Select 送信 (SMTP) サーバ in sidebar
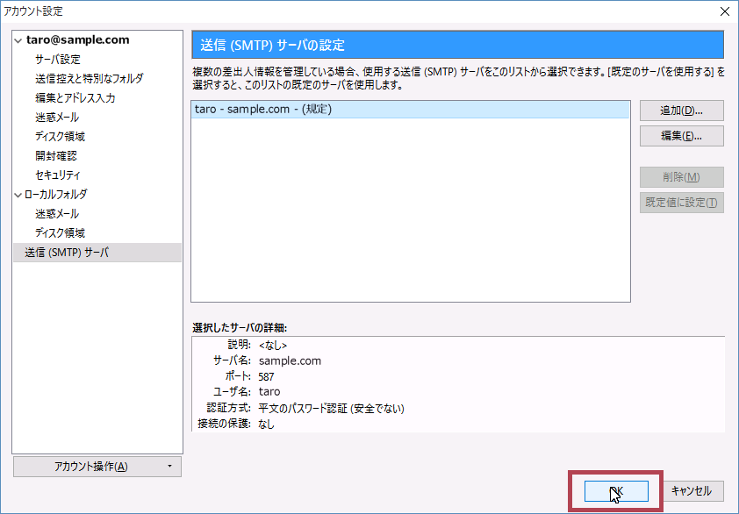The height and width of the screenshot is (514, 739). click(x=68, y=253)
